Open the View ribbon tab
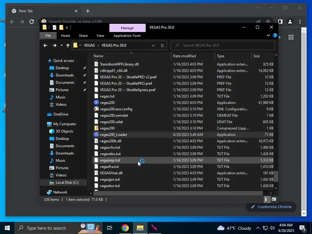Viewport: 312px width, 234px height. (x=100, y=36)
